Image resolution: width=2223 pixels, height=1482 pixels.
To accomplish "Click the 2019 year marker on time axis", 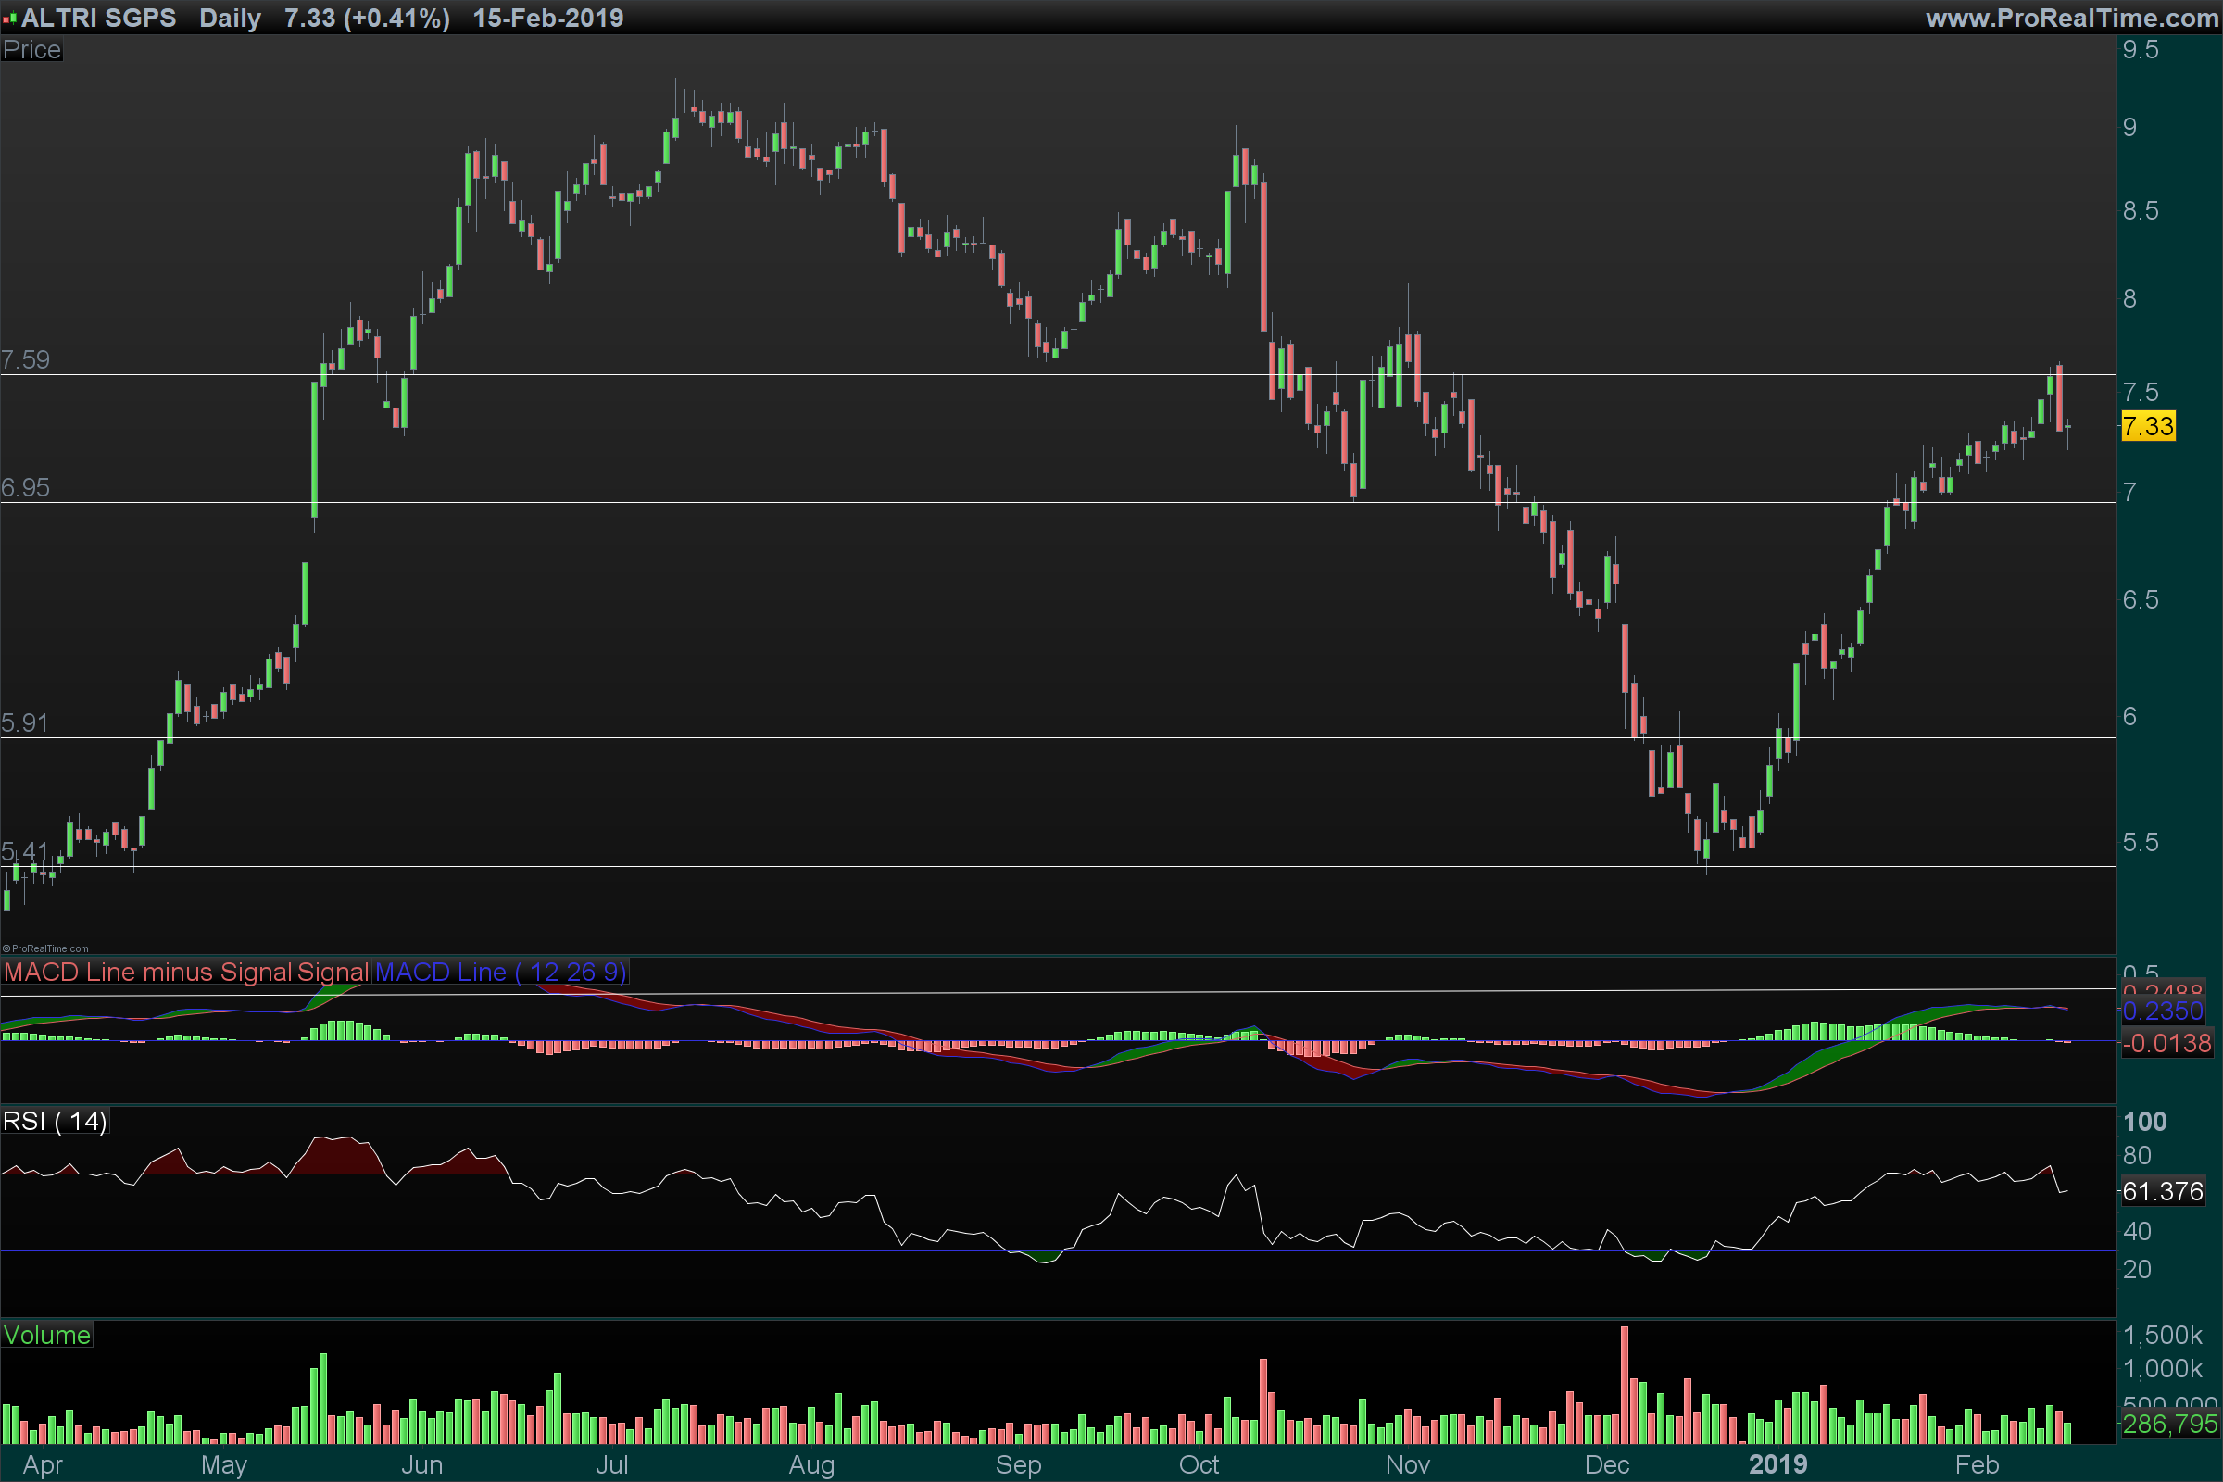I will coord(1777,1465).
